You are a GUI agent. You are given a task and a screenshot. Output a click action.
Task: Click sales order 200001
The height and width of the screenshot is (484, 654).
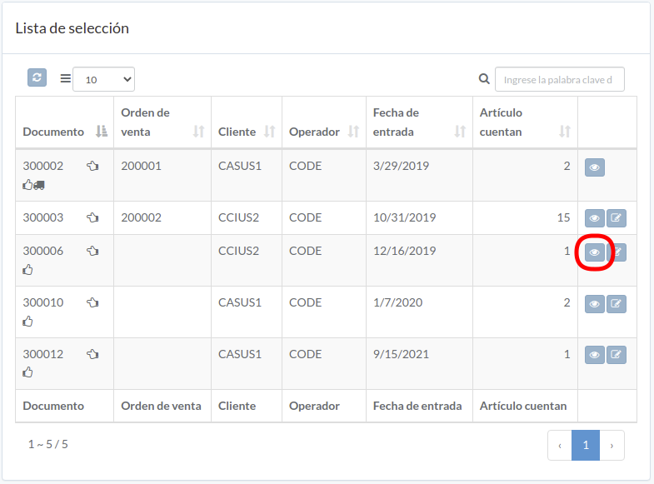[x=141, y=166]
